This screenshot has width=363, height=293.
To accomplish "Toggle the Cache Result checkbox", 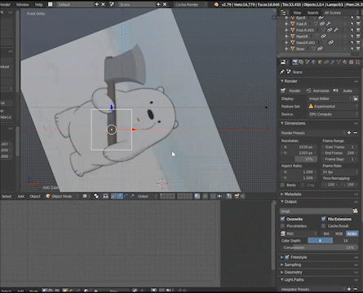I will [x=323, y=225].
